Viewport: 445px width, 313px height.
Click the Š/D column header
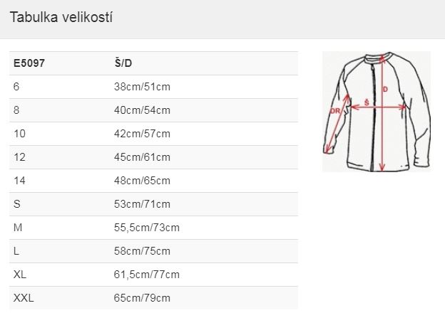123,63
